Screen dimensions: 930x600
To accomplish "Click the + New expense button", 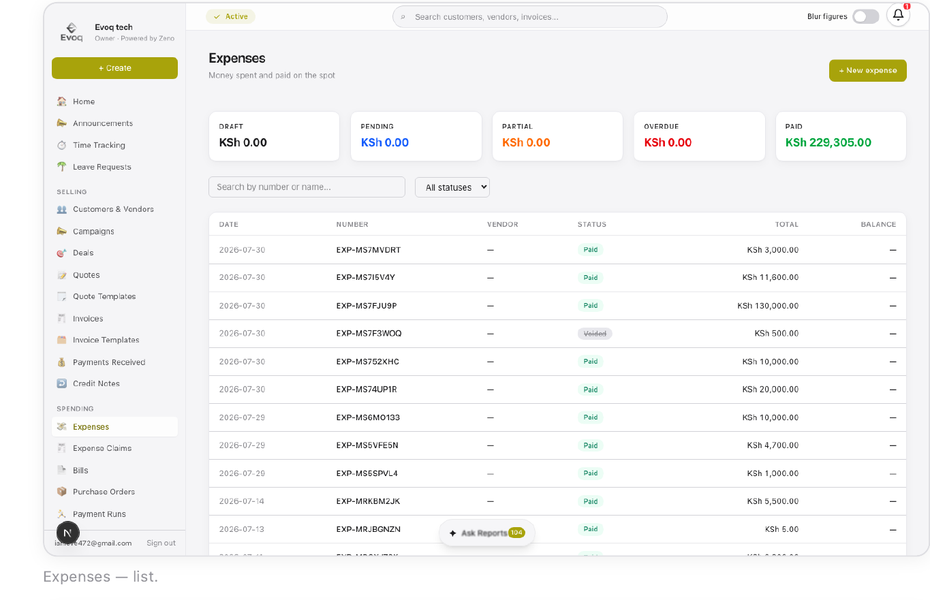I will 868,71.
